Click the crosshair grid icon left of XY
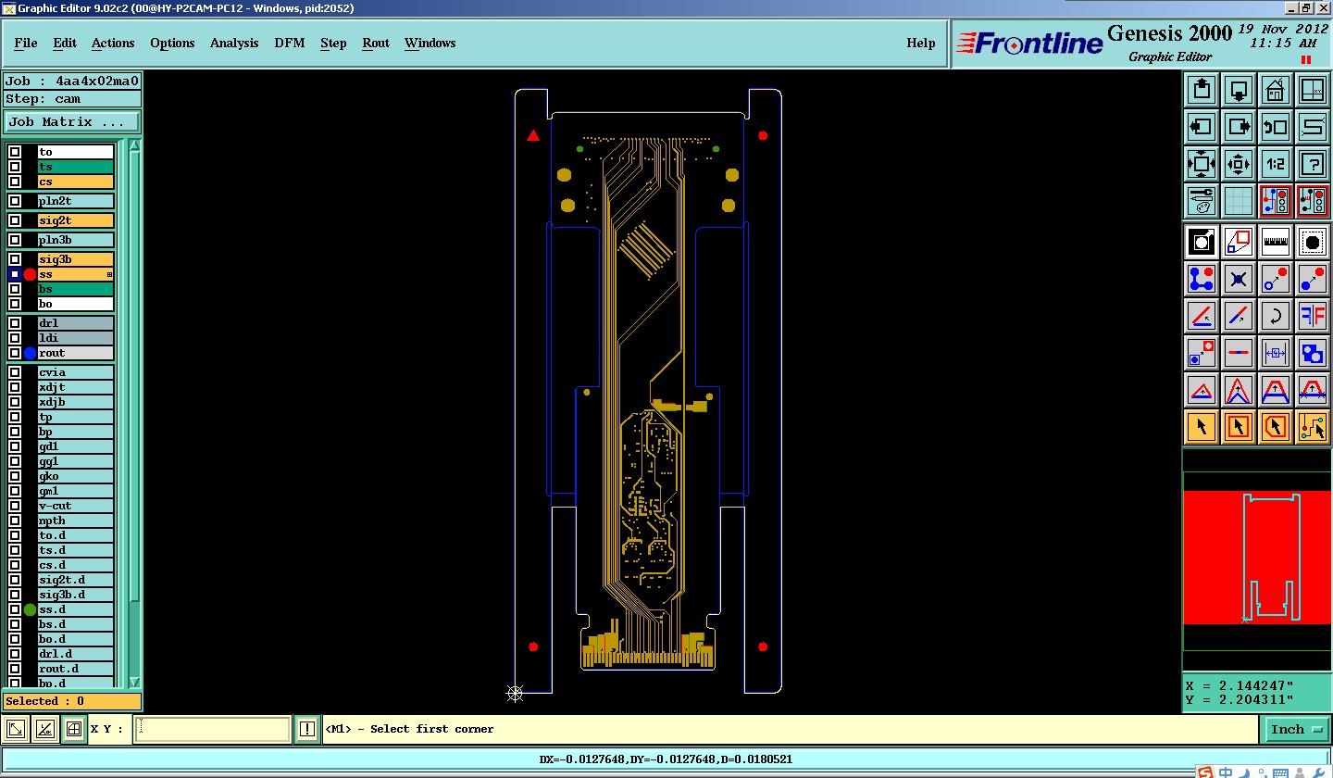1333x778 pixels. tap(74, 730)
